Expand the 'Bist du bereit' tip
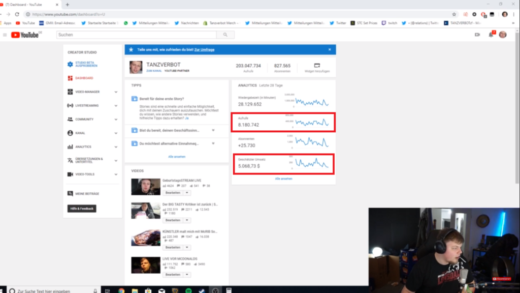Image resolution: width=520 pixels, height=293 pixels. [213, 130]
